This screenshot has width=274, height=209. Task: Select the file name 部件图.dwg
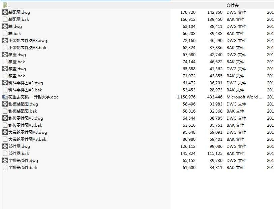pos(19,147)
